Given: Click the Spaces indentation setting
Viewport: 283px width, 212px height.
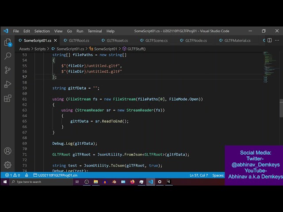Looking at the screenshot, I should click(x=218, y=175).
